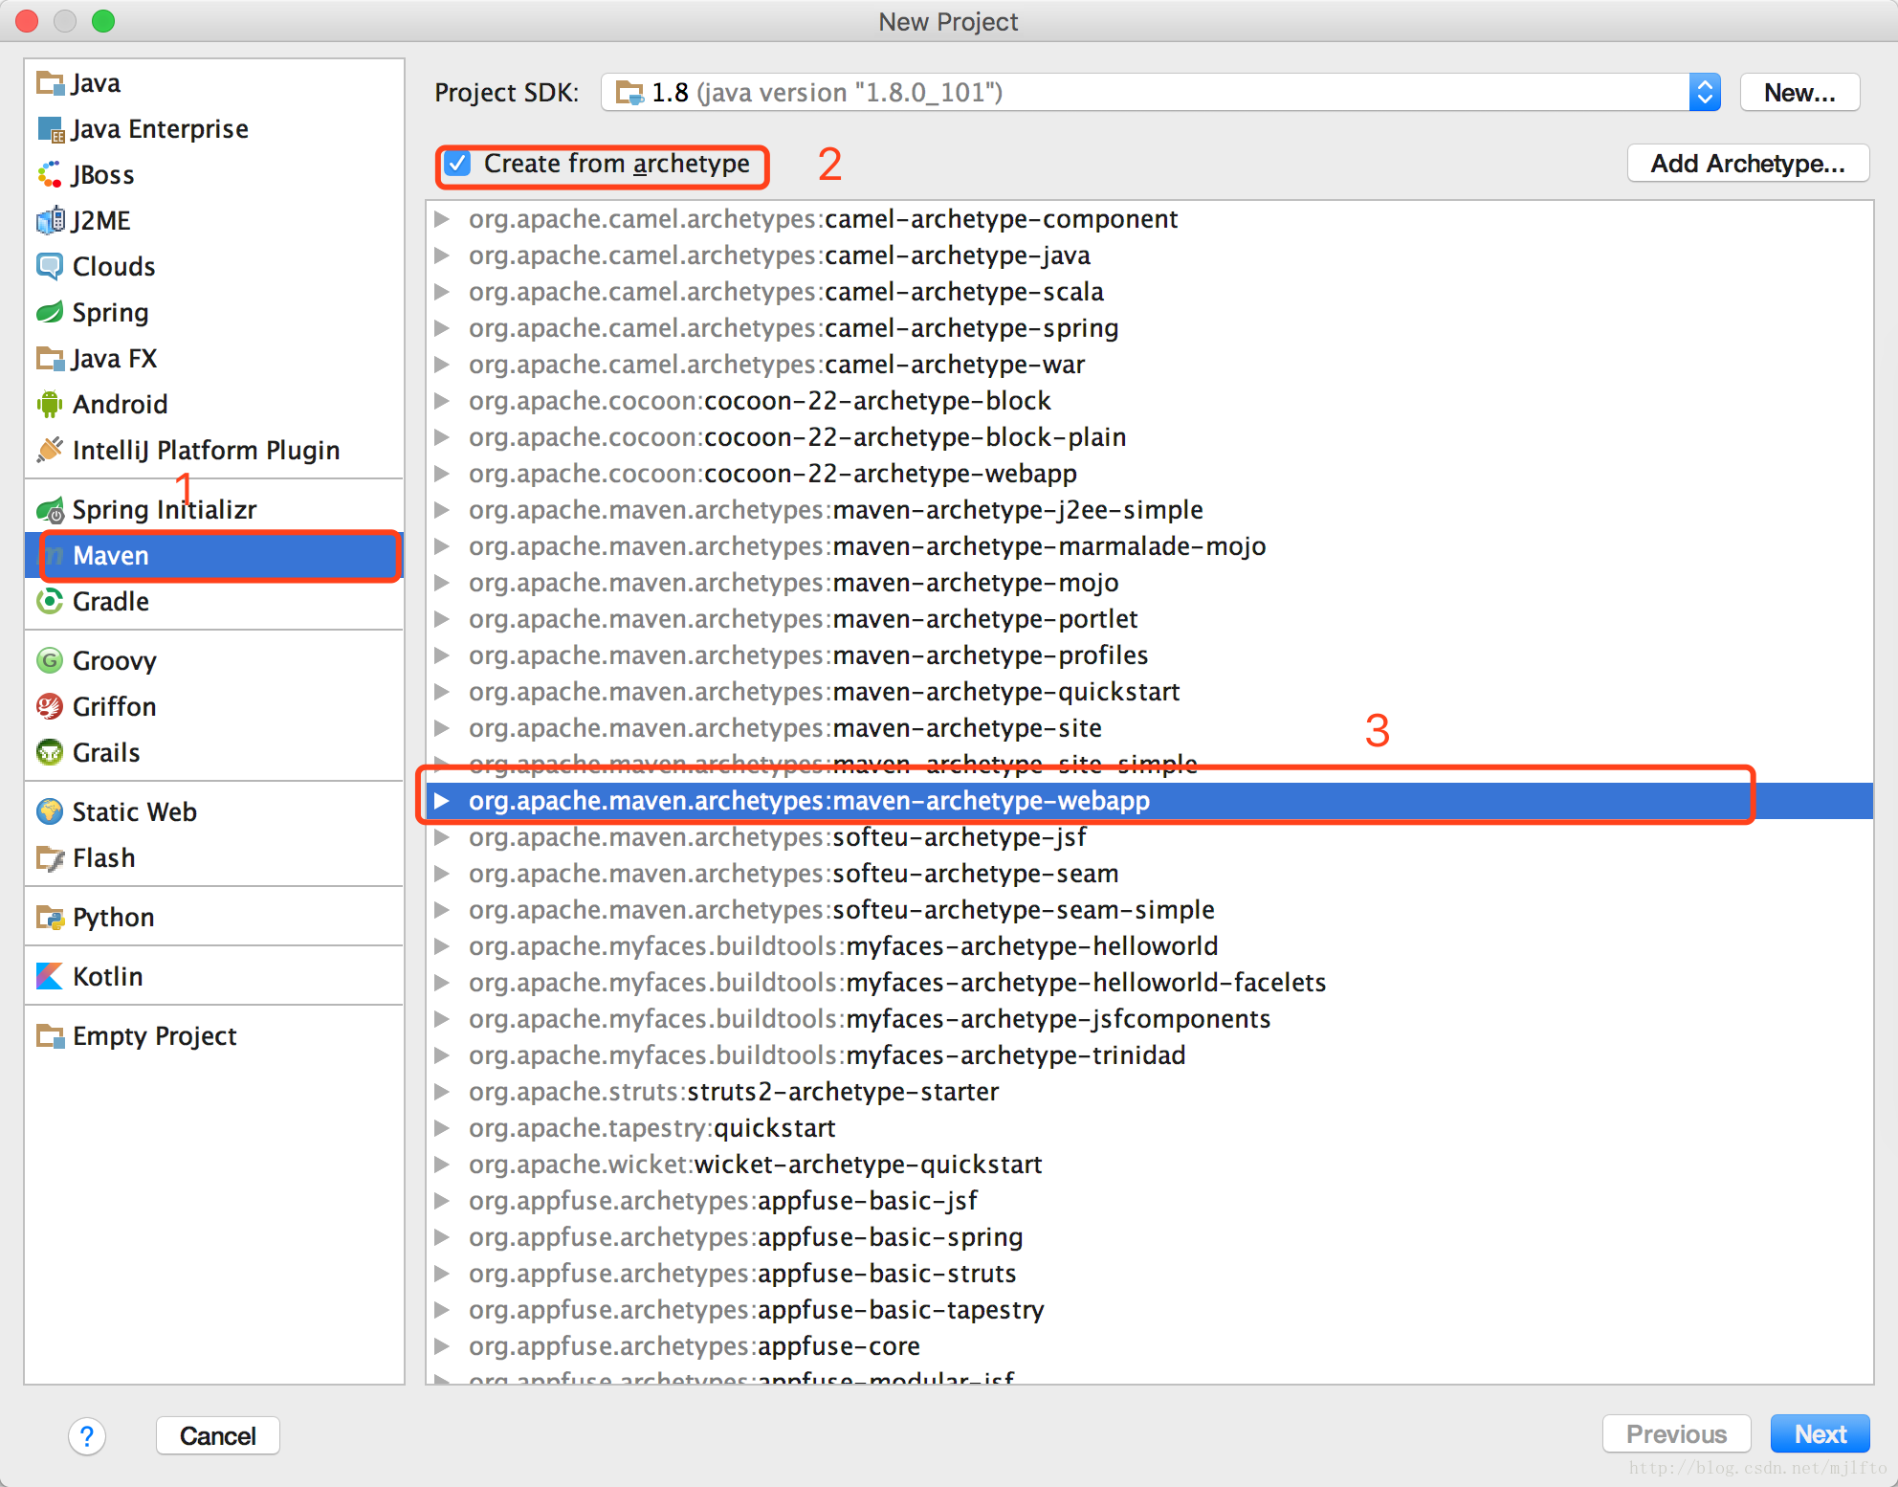1898x1487 pixels.
Task: Cancel the New Project dialog
Action: coord(218,1435)
